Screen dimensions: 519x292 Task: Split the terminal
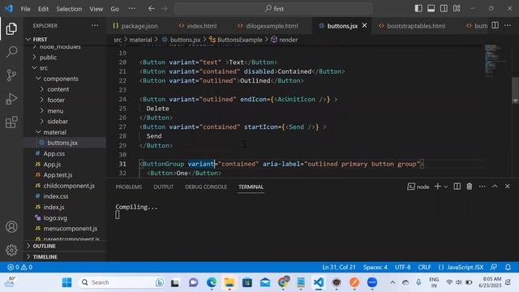[457, 187]
